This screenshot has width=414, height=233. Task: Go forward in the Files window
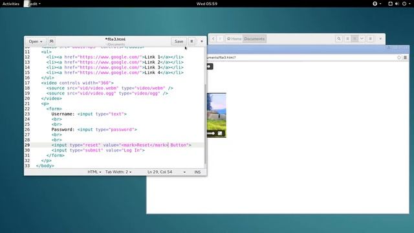tap(220, 39)
